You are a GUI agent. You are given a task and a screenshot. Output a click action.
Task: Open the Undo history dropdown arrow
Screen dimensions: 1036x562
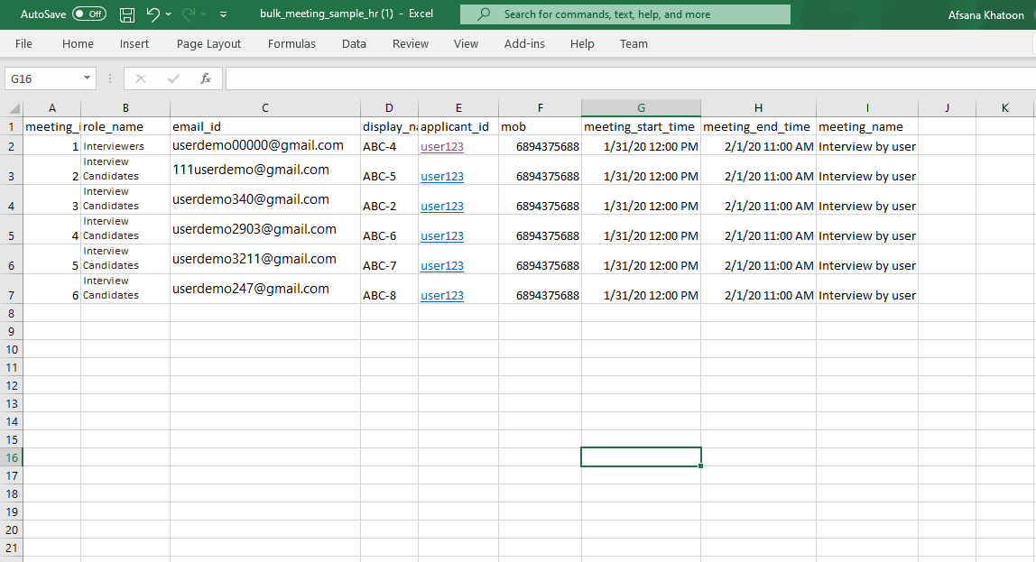(169, 14)
